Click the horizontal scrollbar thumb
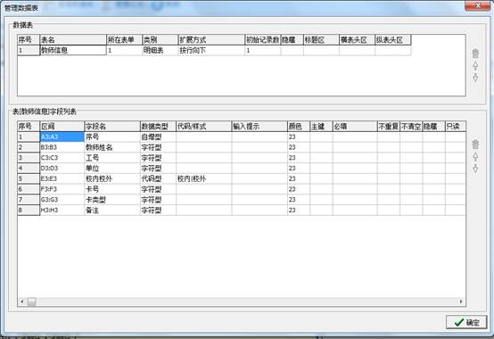494x339 pixels. tap(31, 302)
